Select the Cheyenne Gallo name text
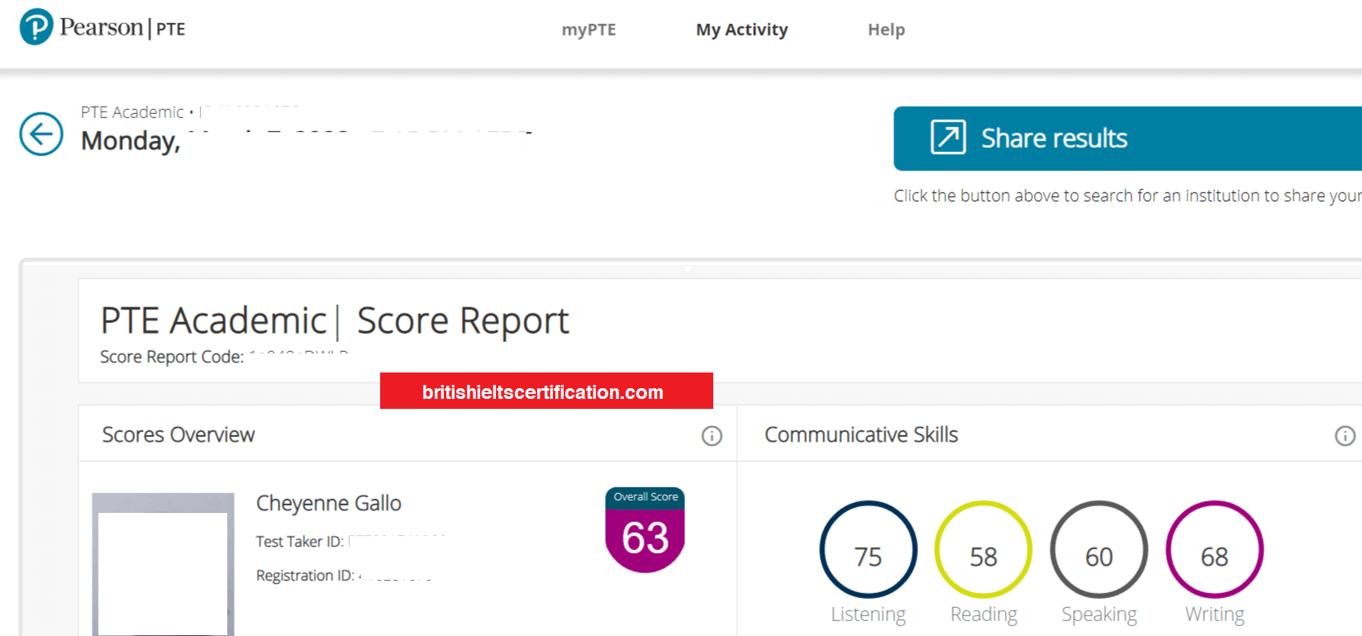 [329, 503]
